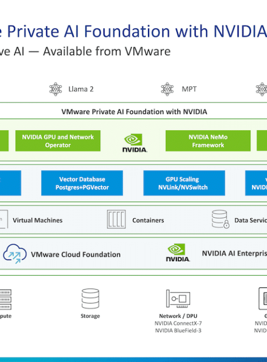
Task: Click the NVIDIA logo between the green boxes
Action: tap(135, 143)
